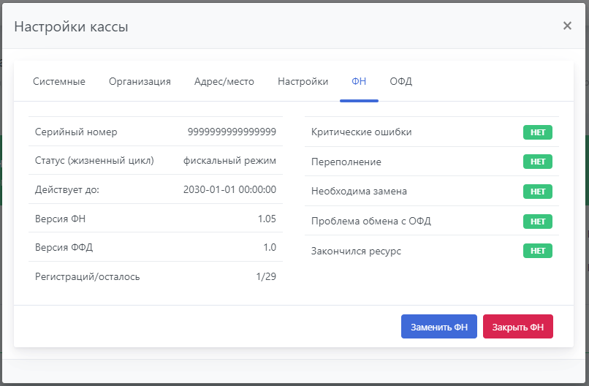Click the Действует до date value
This screenshot has height=386, width=589.
229,189
